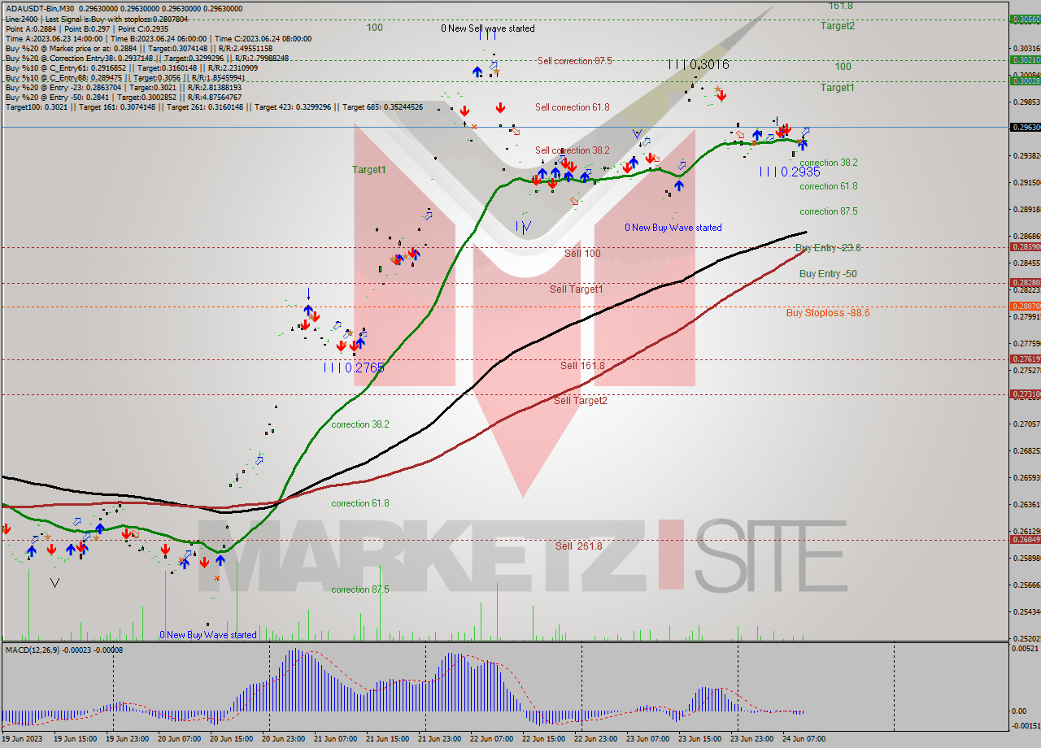Click the '23 Jun 15:00' time axis label
This screenshot has height=748, width=1041.
700,739
